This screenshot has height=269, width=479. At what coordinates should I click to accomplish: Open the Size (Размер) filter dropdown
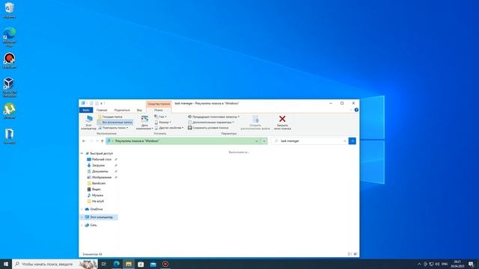click(x=162, y=123)
